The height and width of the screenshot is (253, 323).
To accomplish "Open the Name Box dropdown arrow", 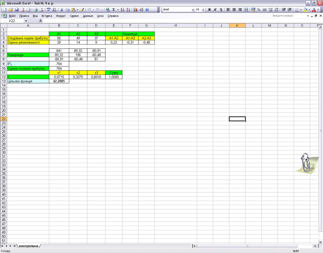I will click(26, 21).
